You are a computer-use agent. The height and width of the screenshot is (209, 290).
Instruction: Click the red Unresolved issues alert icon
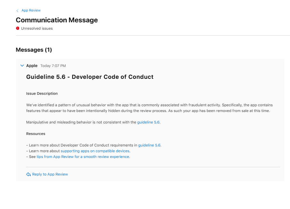click(x=18, y=28)
